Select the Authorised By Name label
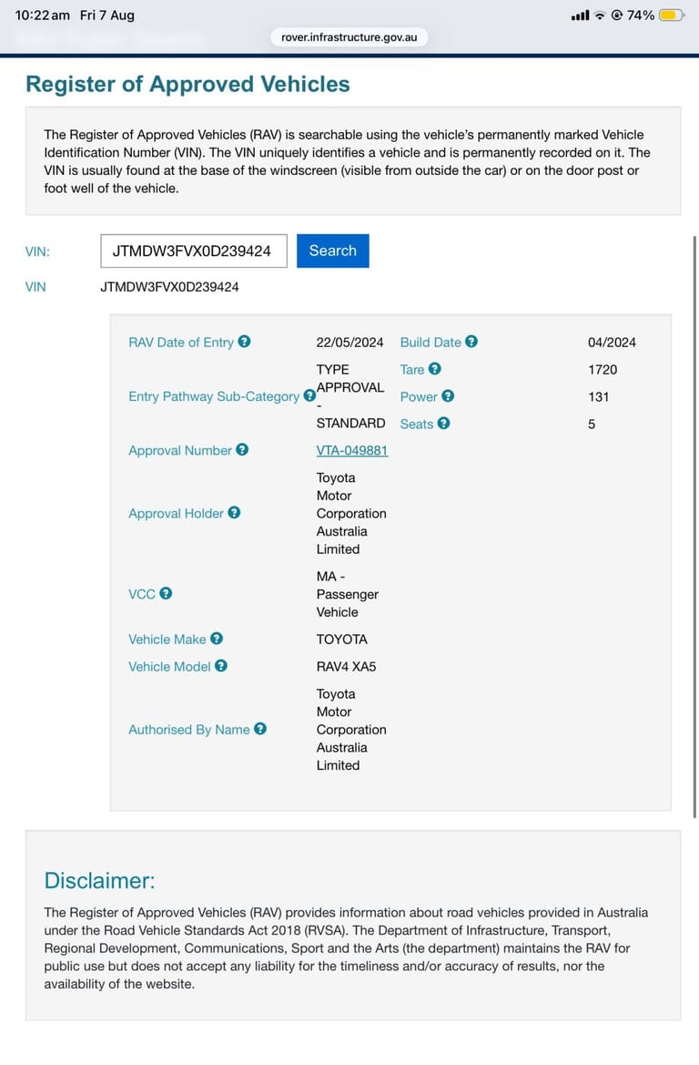Screen dimensions: 699x1065 pos(189,730)
